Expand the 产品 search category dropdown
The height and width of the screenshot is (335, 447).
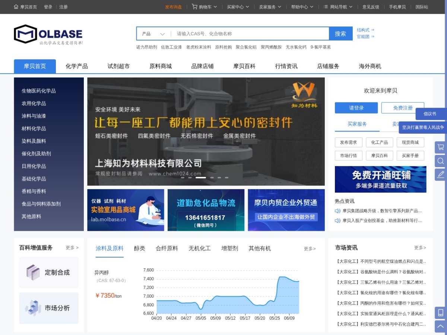[153, 33]
